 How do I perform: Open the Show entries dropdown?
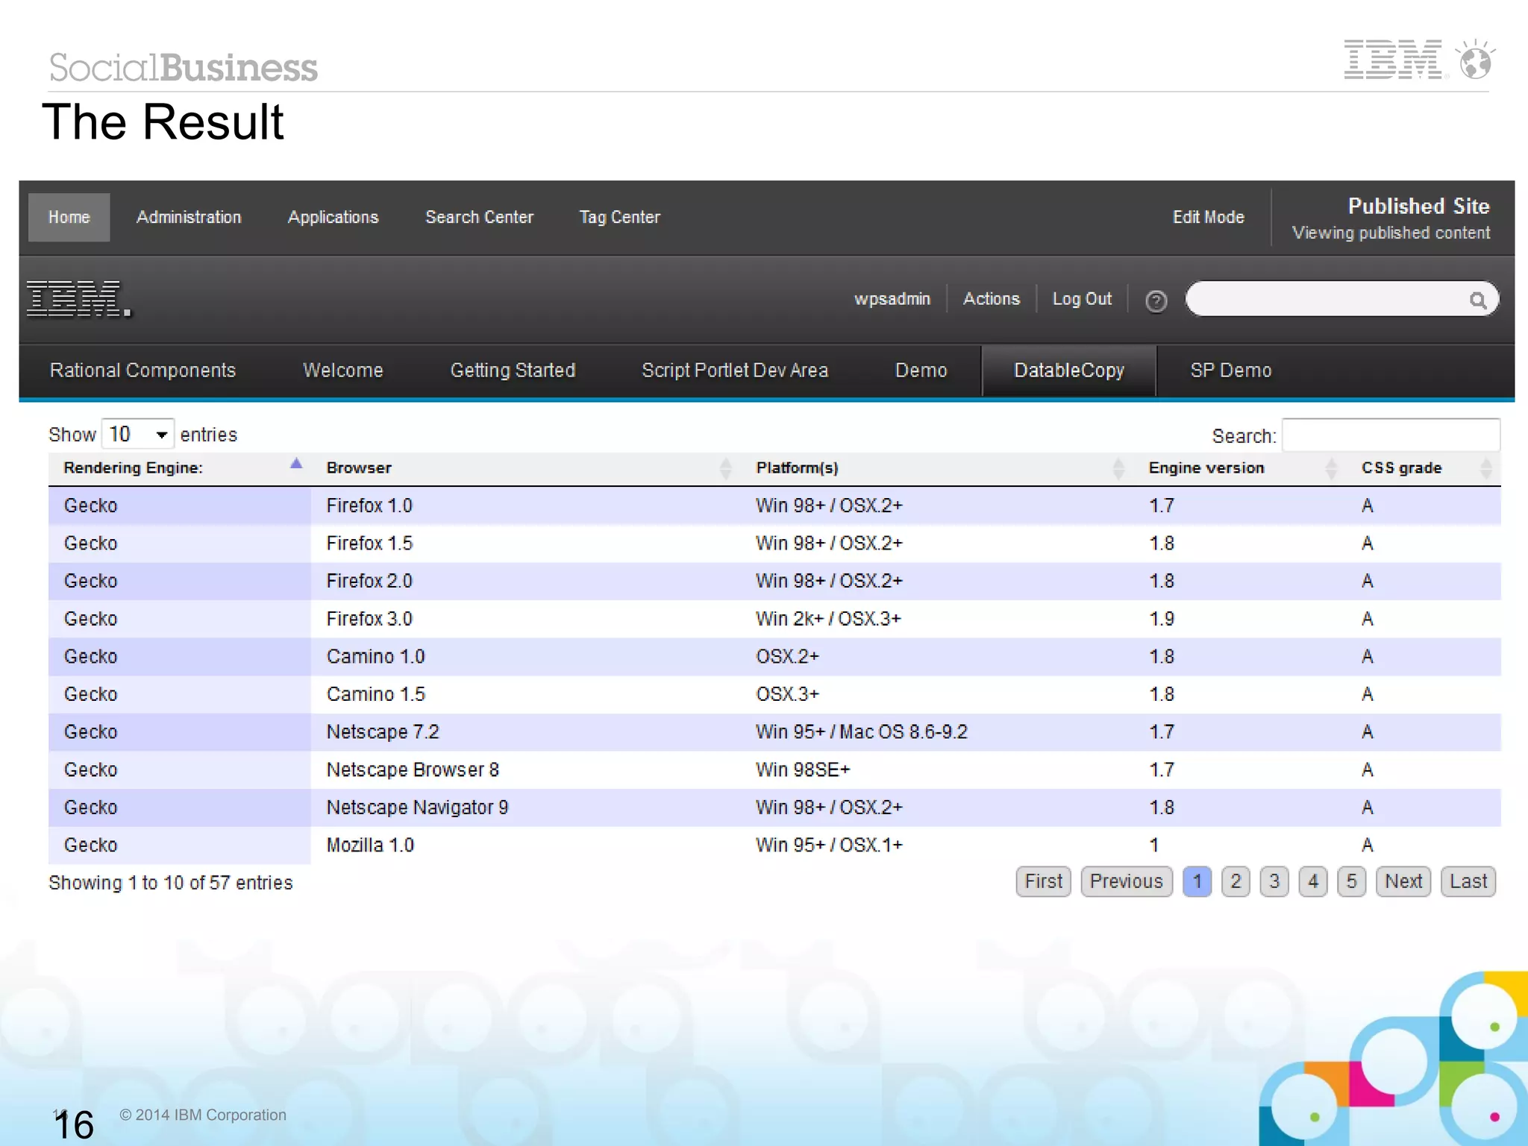tap(138, 434)
